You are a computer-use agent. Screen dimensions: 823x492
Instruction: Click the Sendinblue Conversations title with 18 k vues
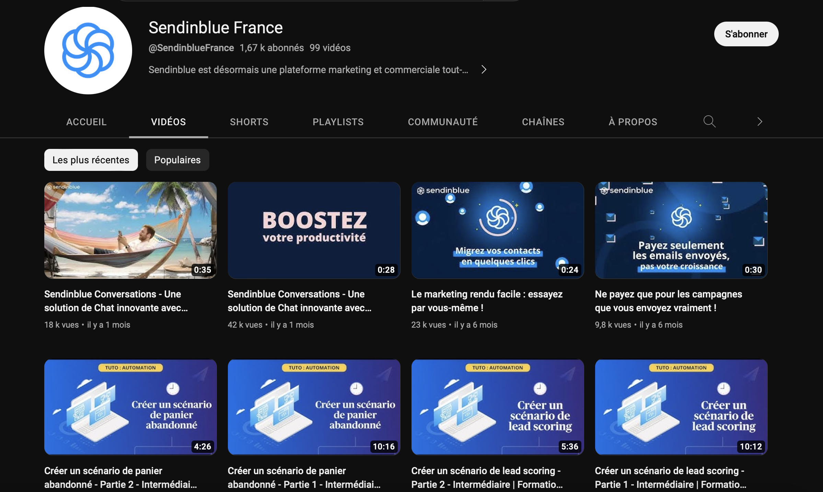(x=116, y=301)
